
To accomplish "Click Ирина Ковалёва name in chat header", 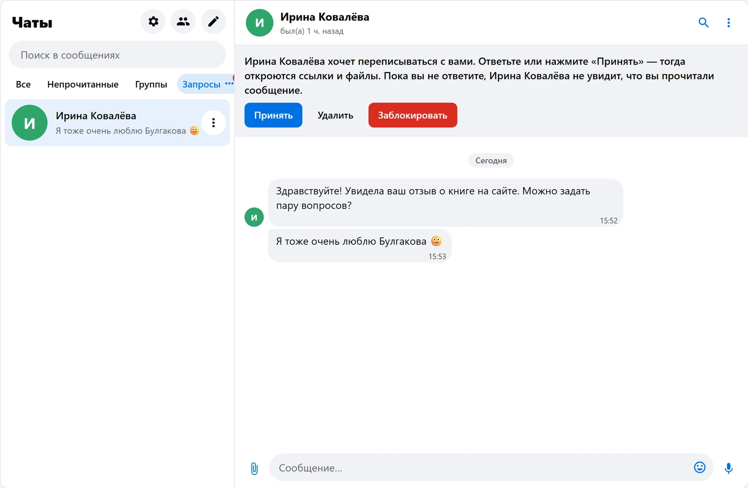I will [x=324, y=17].
